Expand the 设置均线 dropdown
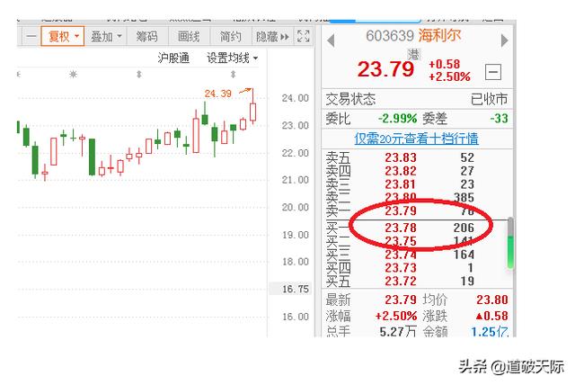Viewport: 575px width, 385px height. pos(232,58)
